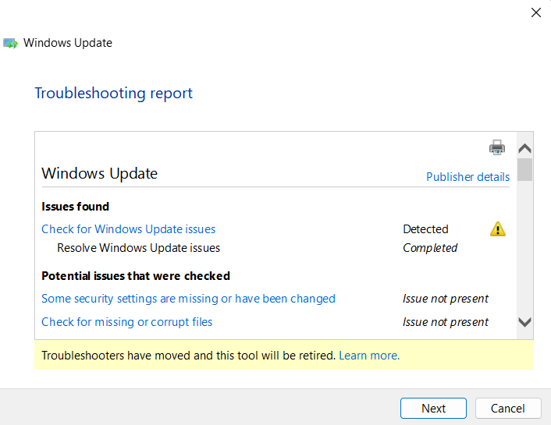The image size is (551, 425).
Task: Close the troubleshooter window
Action: (536, 12)
